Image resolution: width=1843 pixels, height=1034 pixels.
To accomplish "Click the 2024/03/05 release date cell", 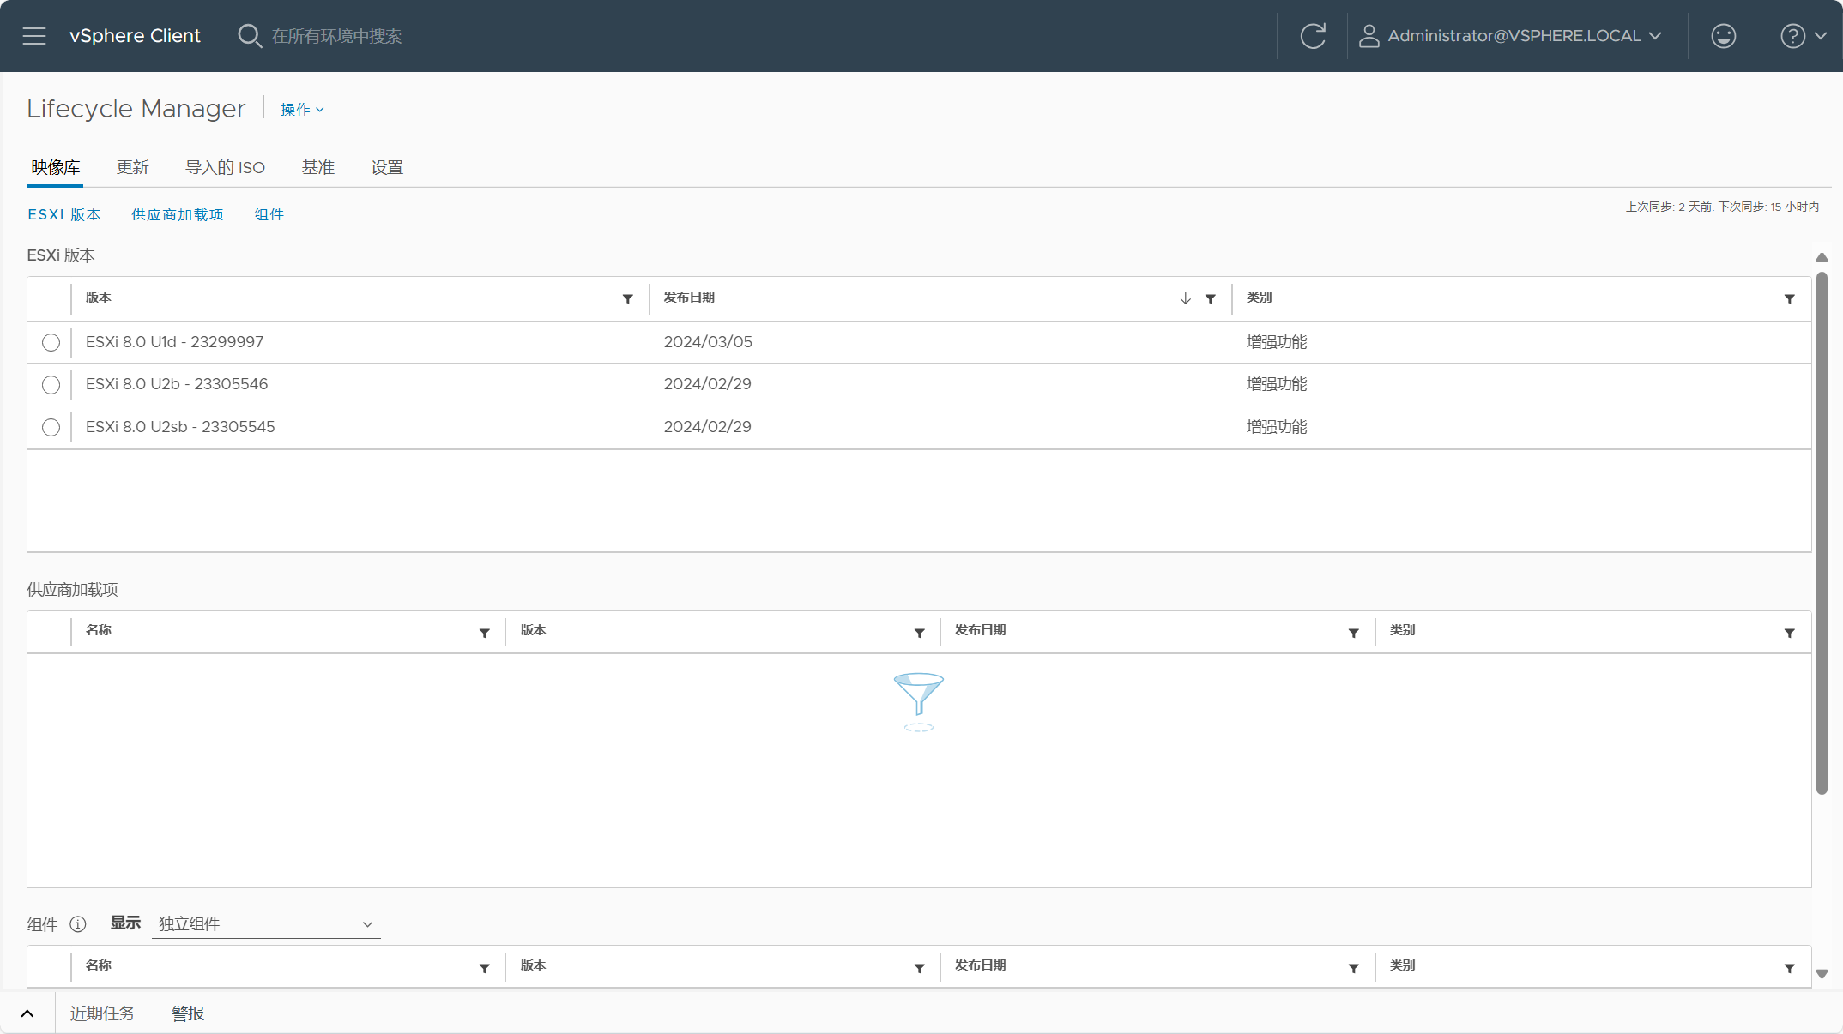I will (x=708, y=342).
